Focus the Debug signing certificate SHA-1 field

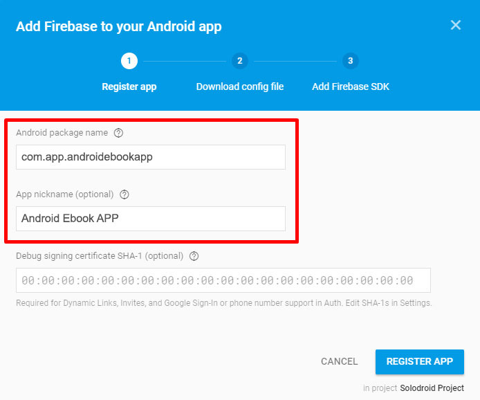[x=223, y=280]
